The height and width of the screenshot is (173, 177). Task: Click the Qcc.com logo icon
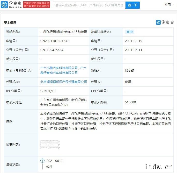[4, 5]
